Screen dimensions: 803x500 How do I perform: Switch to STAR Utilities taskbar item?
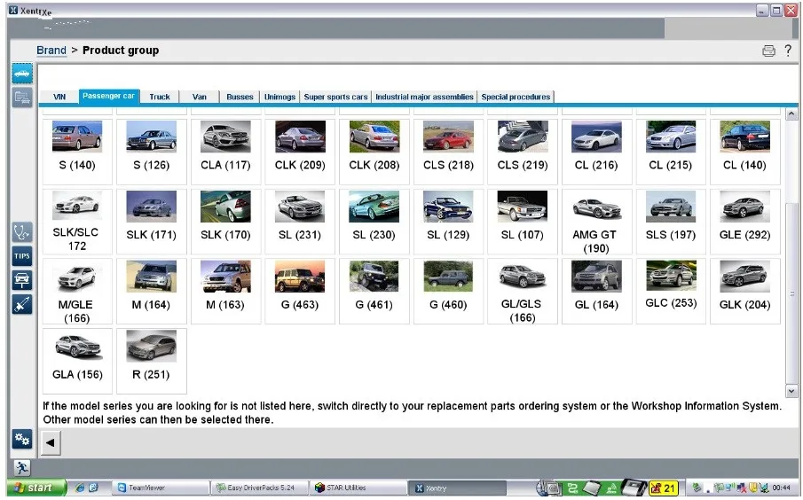point(358,488)
